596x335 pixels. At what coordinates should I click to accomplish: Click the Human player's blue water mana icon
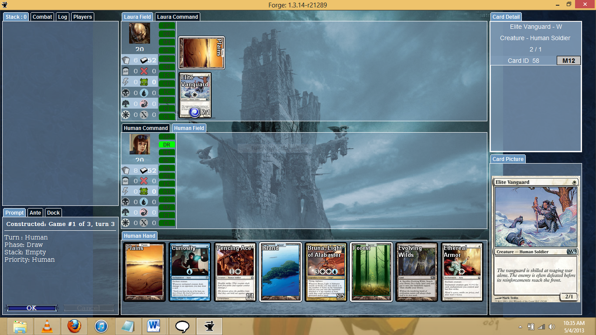point(144,202)
